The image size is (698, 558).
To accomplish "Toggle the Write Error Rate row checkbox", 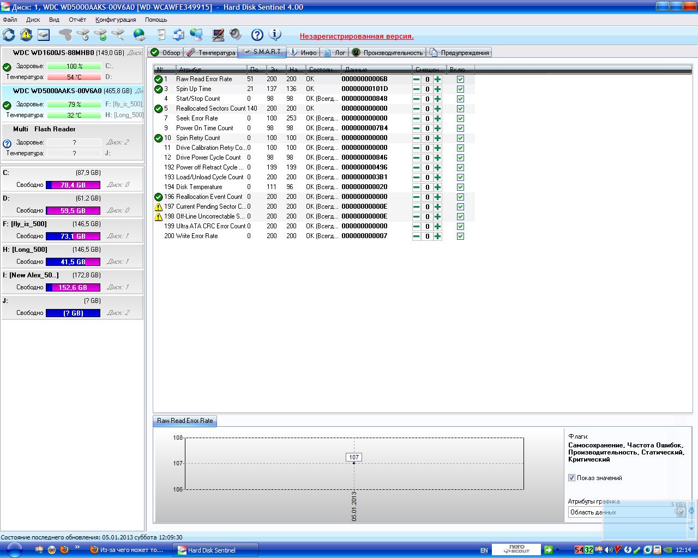I will point(460,236).
